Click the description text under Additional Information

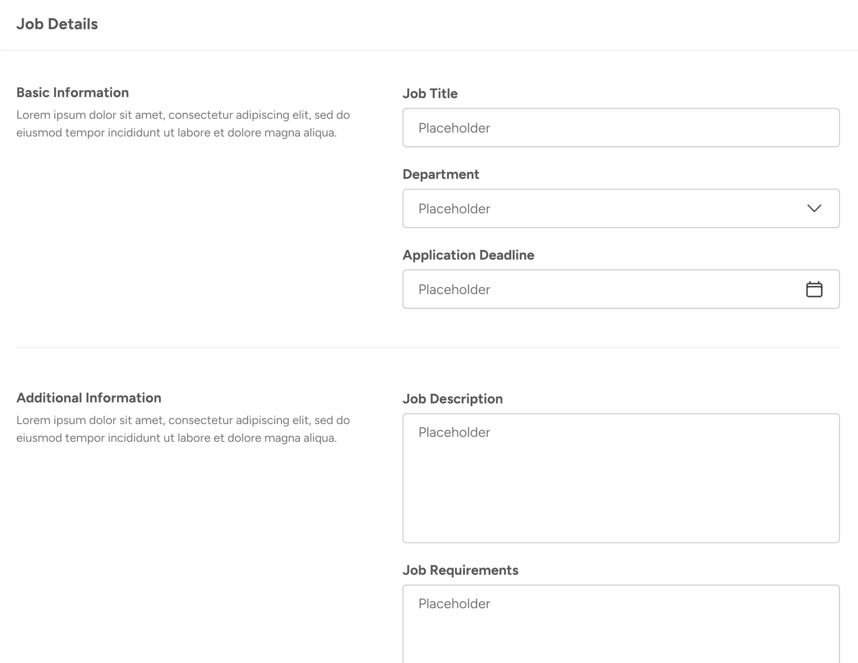pos(183,429)
